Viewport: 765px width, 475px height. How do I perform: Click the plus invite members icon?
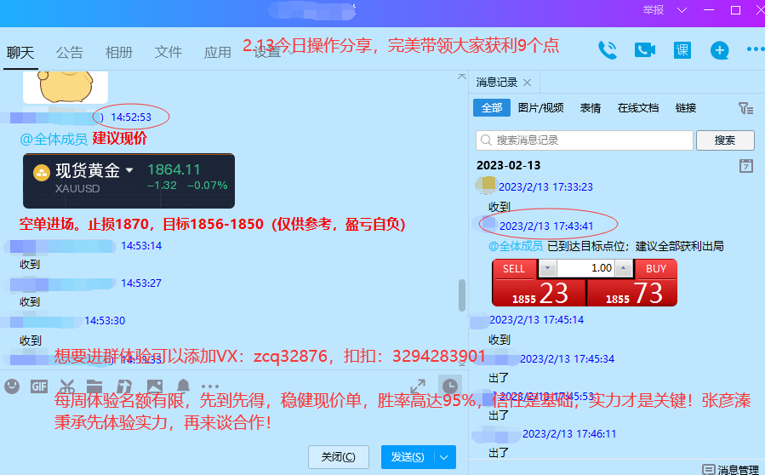click(720, 49)
